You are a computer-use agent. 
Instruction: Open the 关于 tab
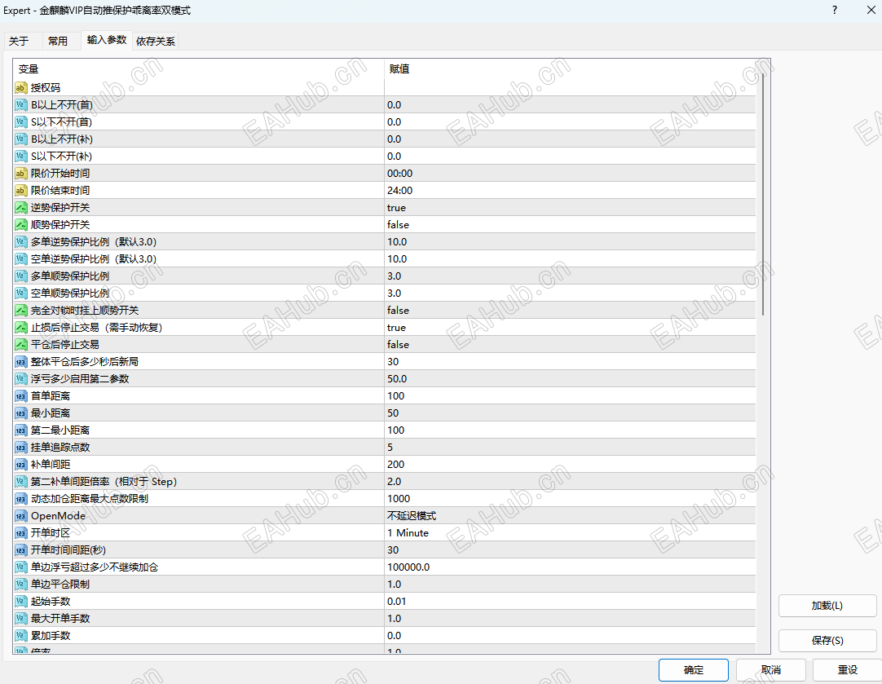pyautogui.click(x=19, y=41)
